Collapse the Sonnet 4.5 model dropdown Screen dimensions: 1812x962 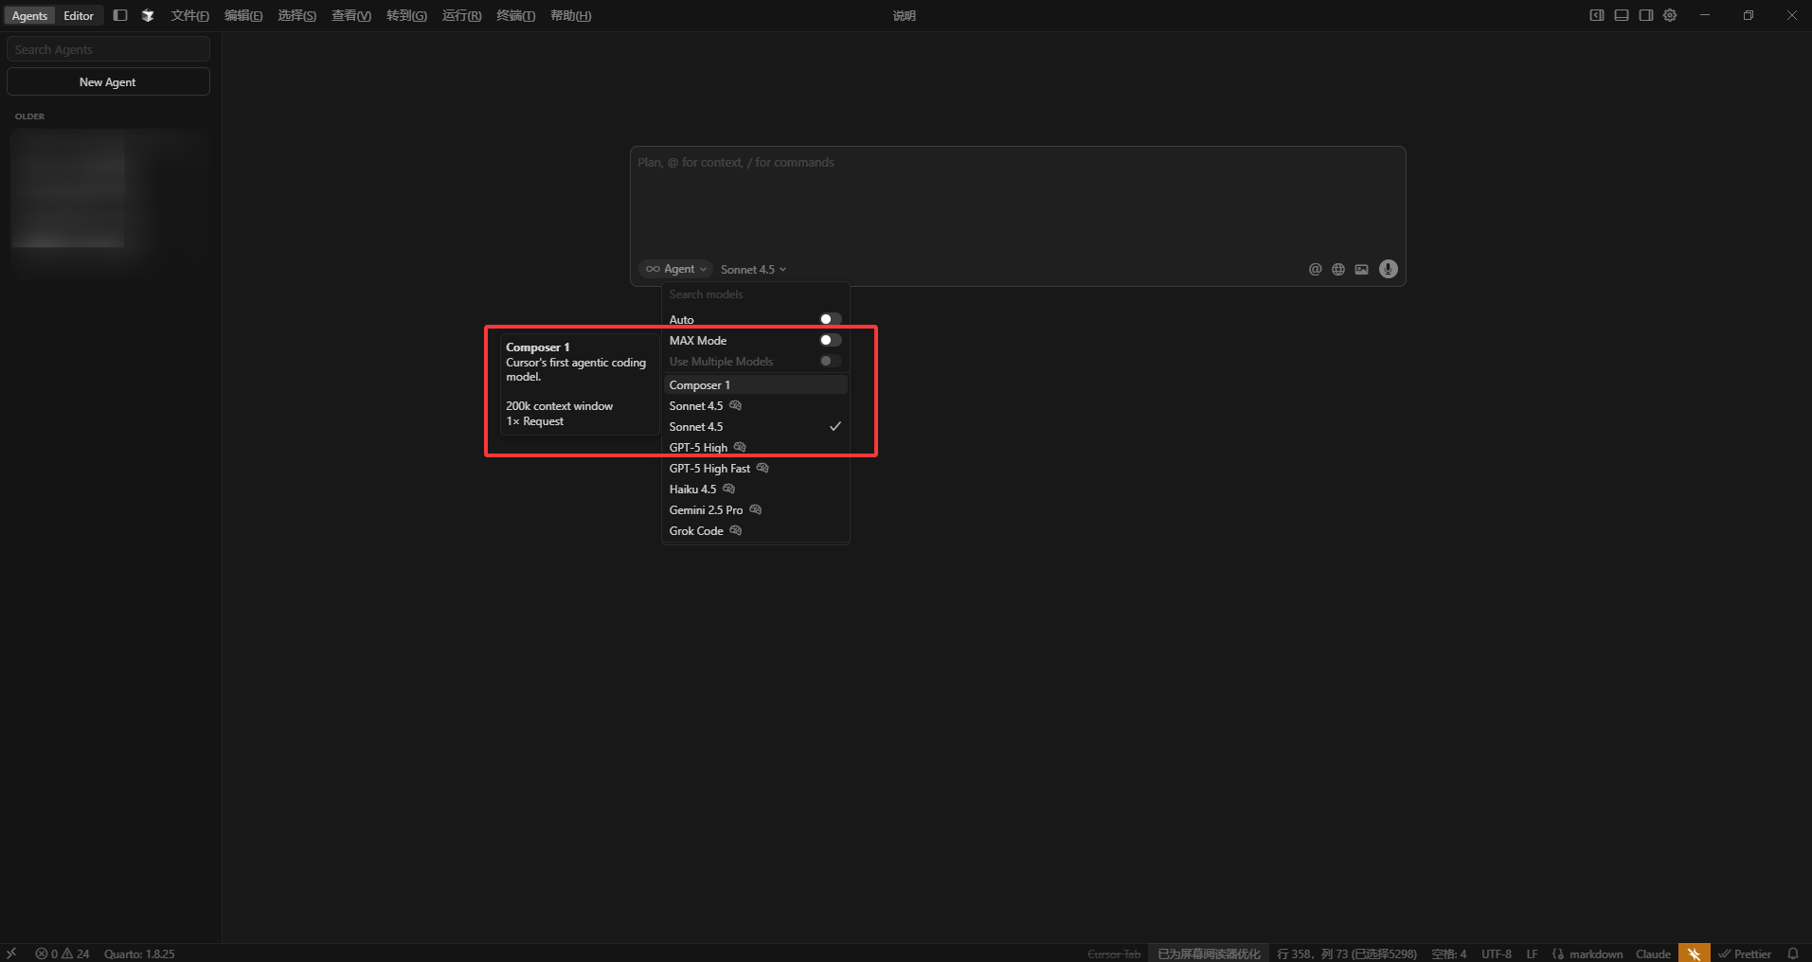tap(753, 270)
